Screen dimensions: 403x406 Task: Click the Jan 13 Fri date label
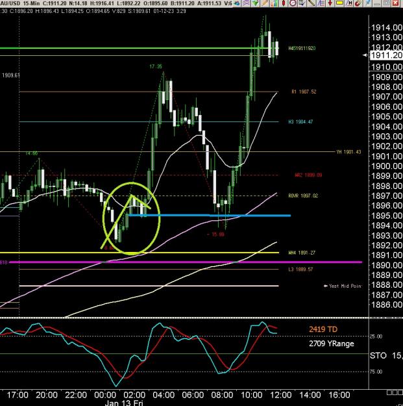pyautogui.click(x=124, y=403)
